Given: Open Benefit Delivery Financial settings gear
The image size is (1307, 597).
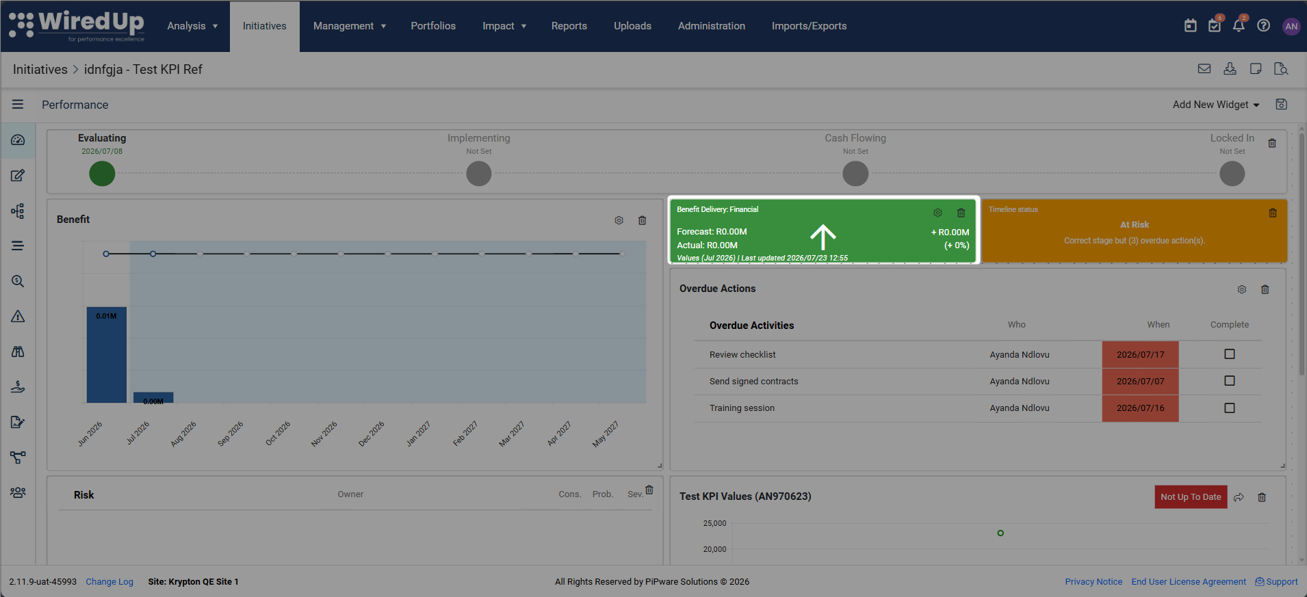Looking at the screenshot, I should [937, 213].
